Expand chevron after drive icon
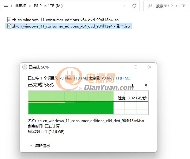 [x=11, y=6]
